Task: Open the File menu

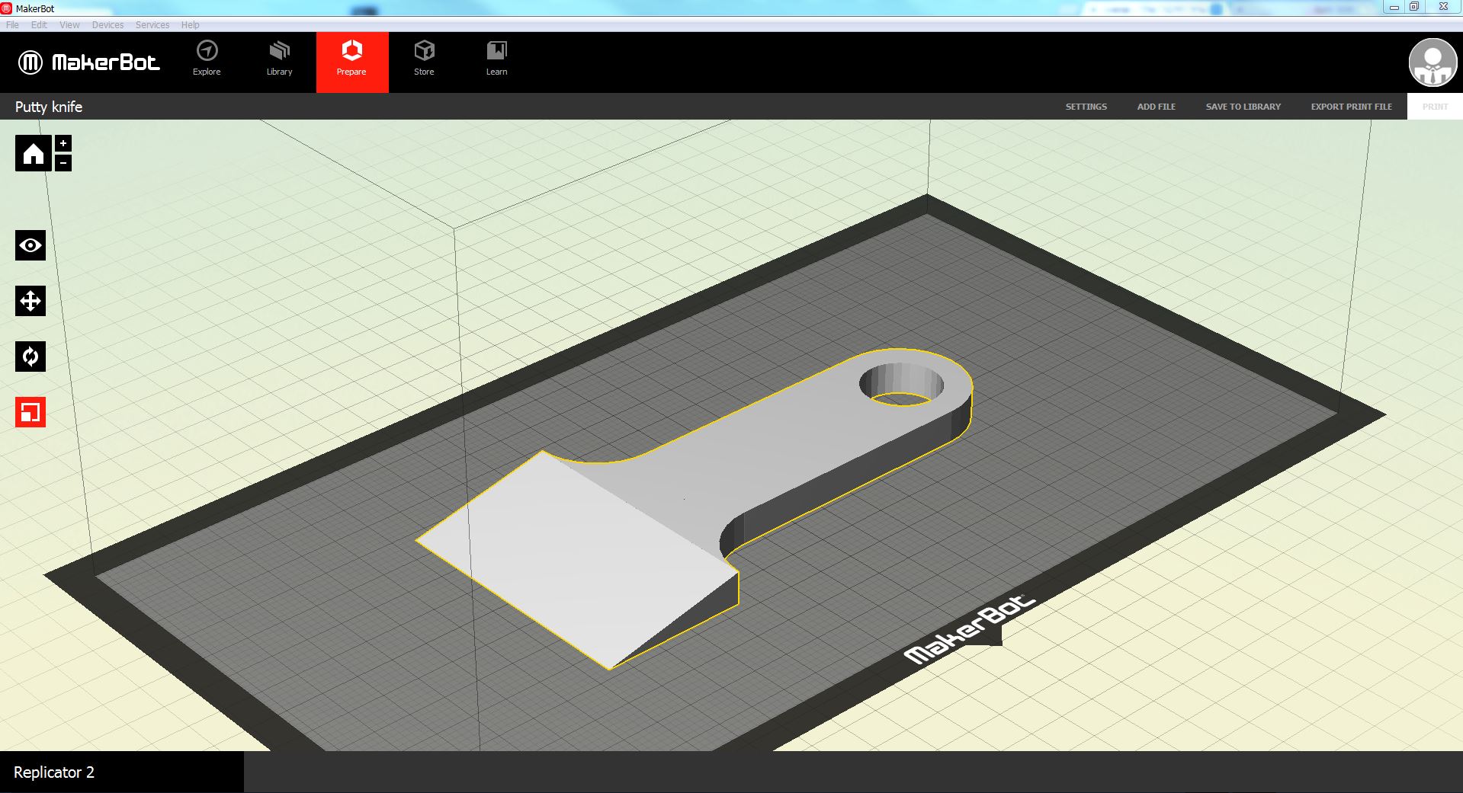Action: tap(12, 25)
